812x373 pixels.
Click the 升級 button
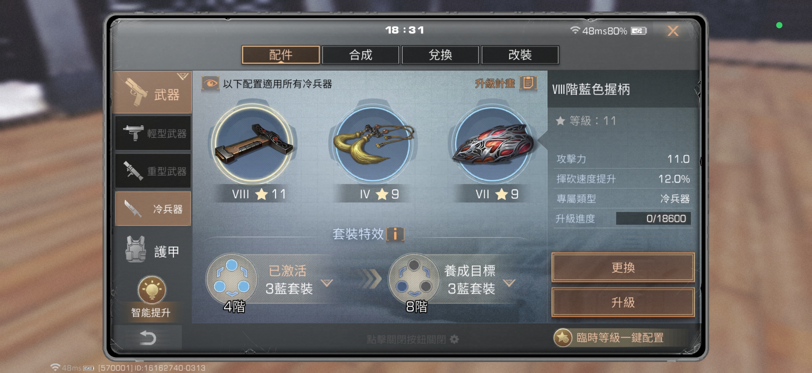(x=623, y=302)
